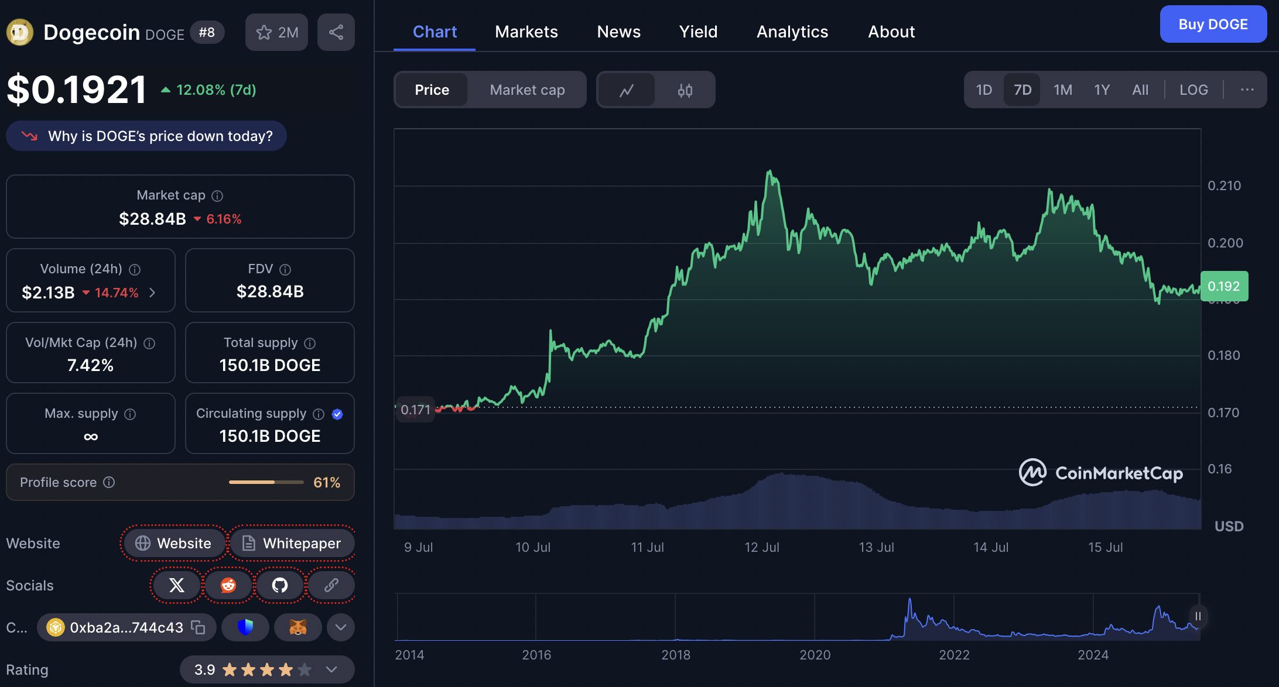Open more chart options ellipsis
This screenshot has width=1279, height=687.
tap(1247, 90)
